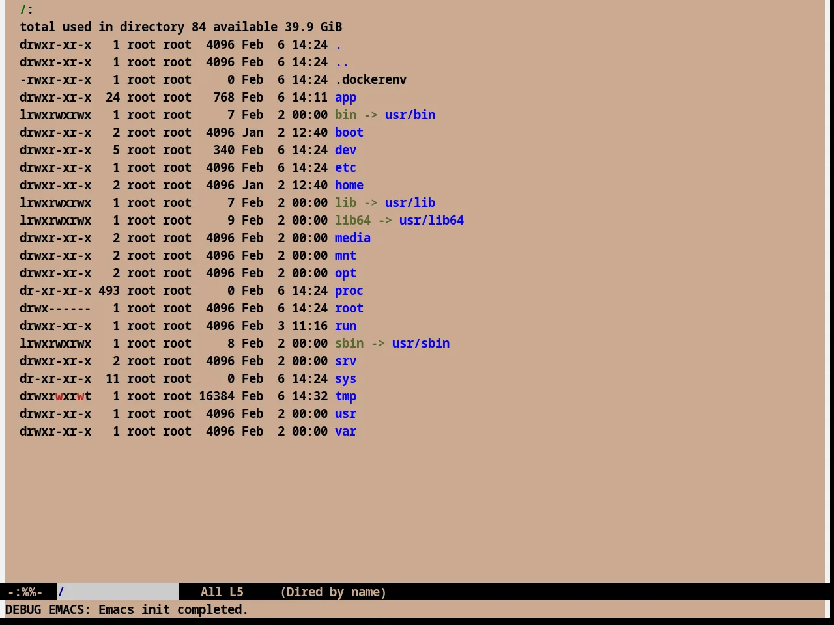Open the tmp directory
The image size is (834, 625).
click(345, 396)
